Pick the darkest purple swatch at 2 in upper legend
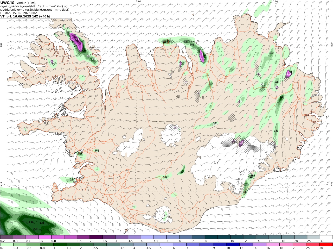This screenshot has height=250, width=333. point(96,237)
